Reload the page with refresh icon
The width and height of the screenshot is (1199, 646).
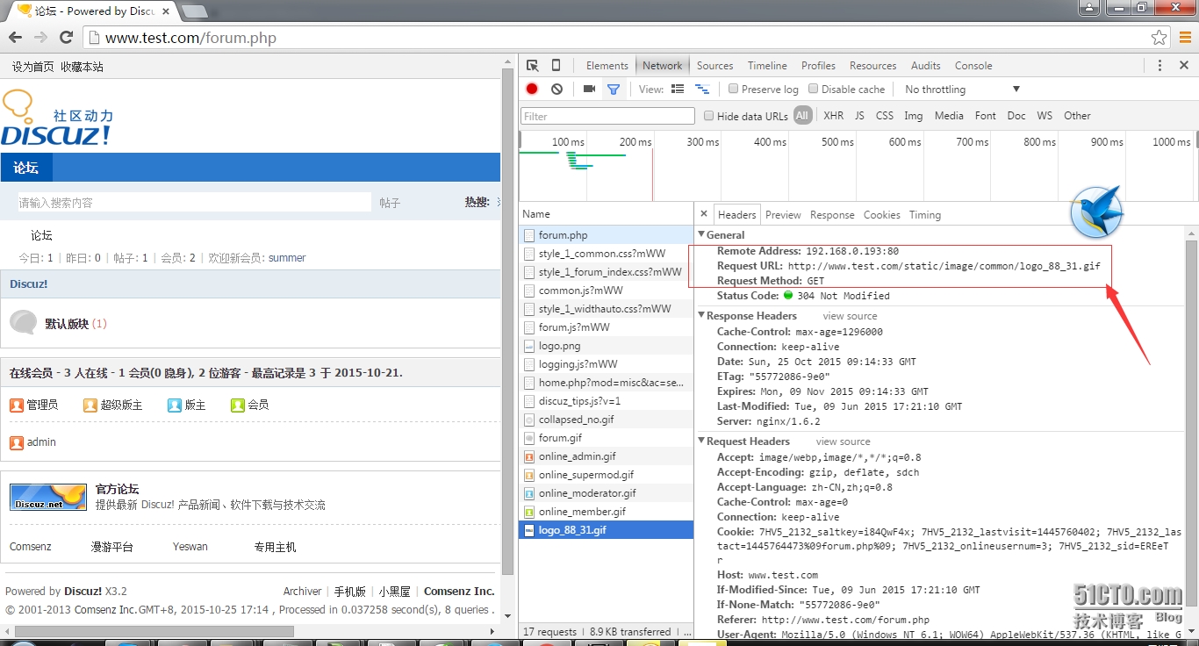click(66, 38)
